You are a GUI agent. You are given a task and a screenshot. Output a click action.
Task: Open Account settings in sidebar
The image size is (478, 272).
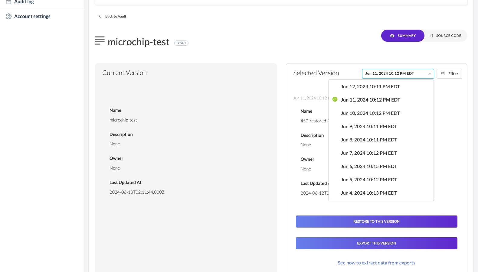[x=32, y=16]
